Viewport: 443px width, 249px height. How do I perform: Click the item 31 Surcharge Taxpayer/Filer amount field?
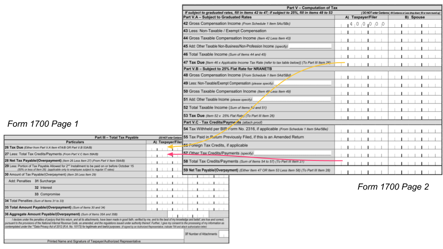tap(167, 181)
